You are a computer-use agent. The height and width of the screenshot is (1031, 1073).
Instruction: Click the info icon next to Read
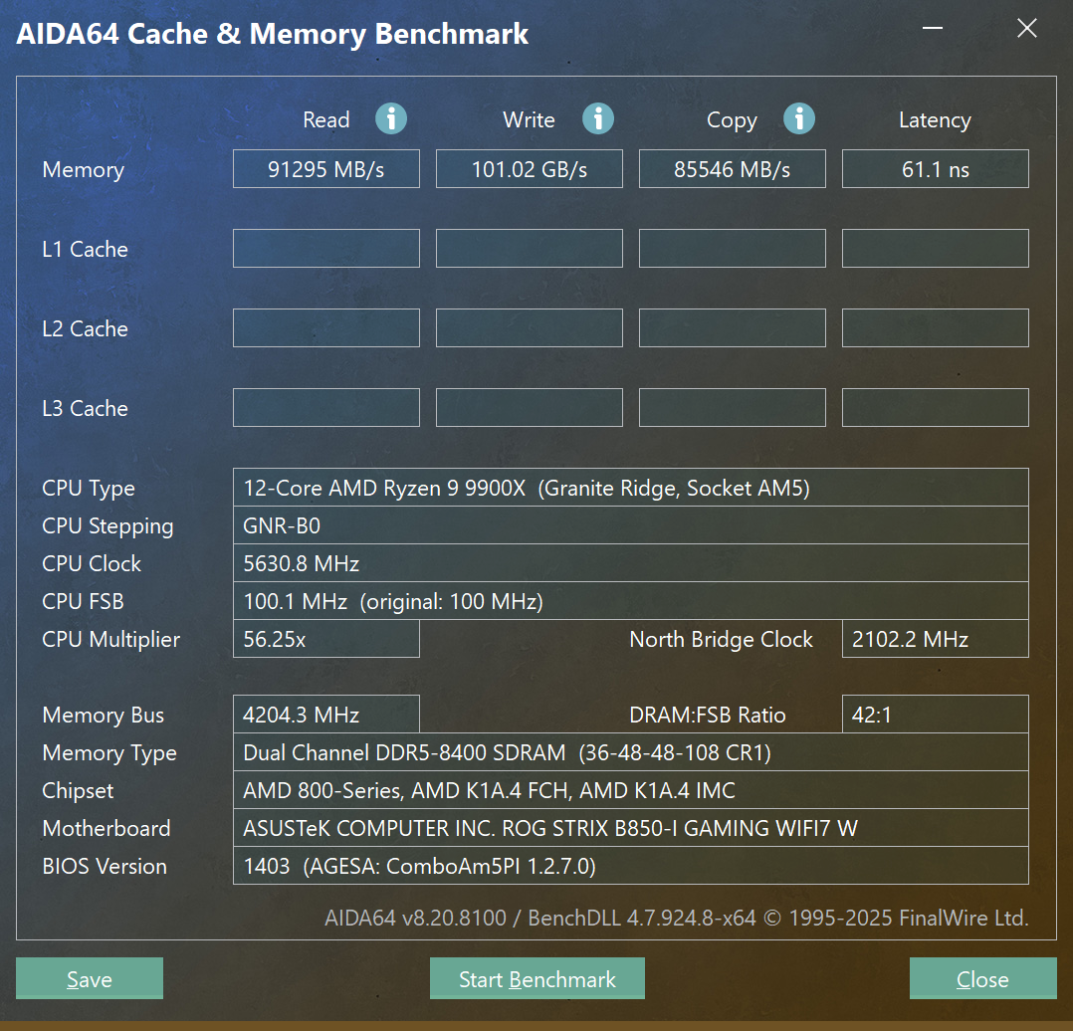click(391, 118)
